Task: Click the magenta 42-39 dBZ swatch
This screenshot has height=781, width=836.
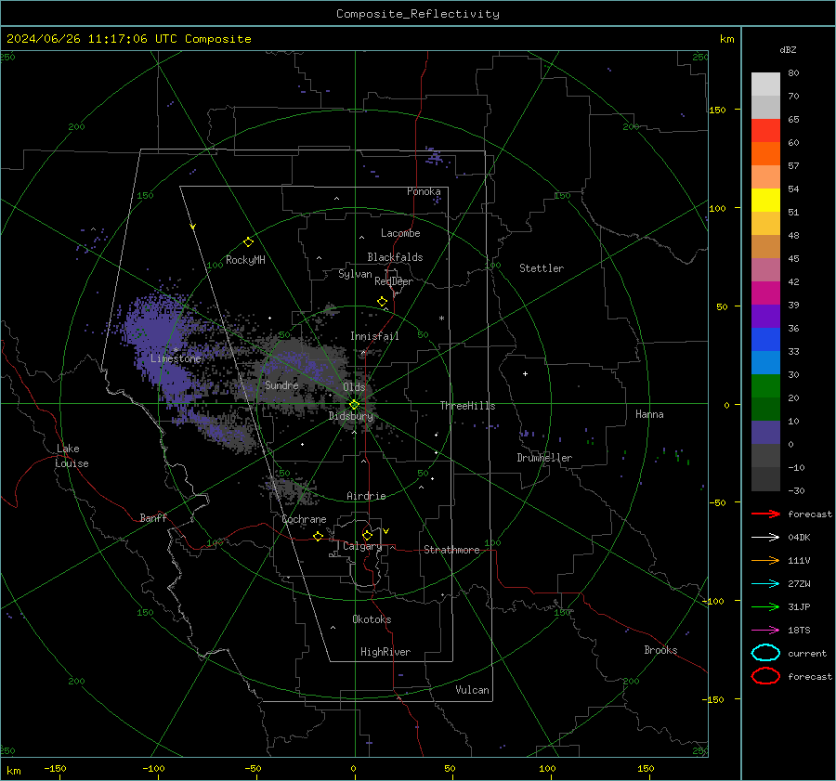Action: [x=765, y=293]
